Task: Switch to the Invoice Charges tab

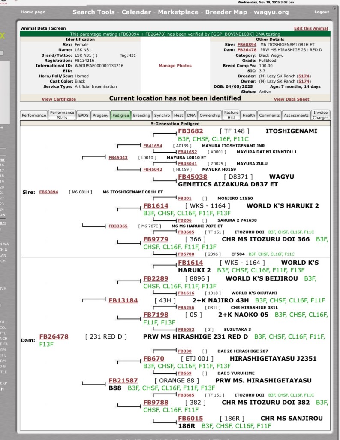Action: [320, 115]
